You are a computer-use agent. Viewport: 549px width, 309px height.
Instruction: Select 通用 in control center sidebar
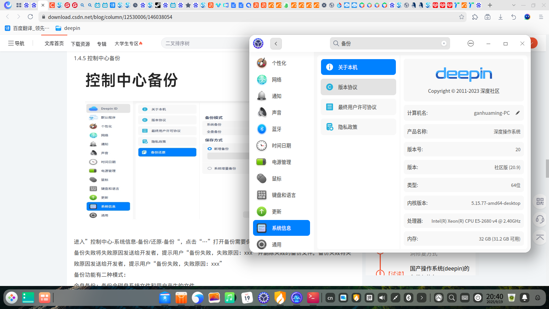(x=281, y=245)
